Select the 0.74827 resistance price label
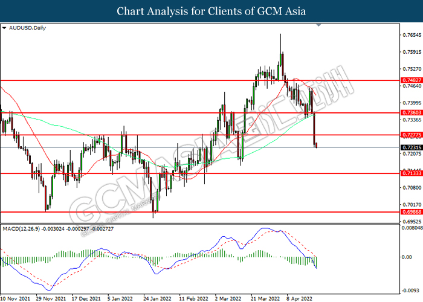This screenshot has height=302, width=423. (x=412, y=80)
